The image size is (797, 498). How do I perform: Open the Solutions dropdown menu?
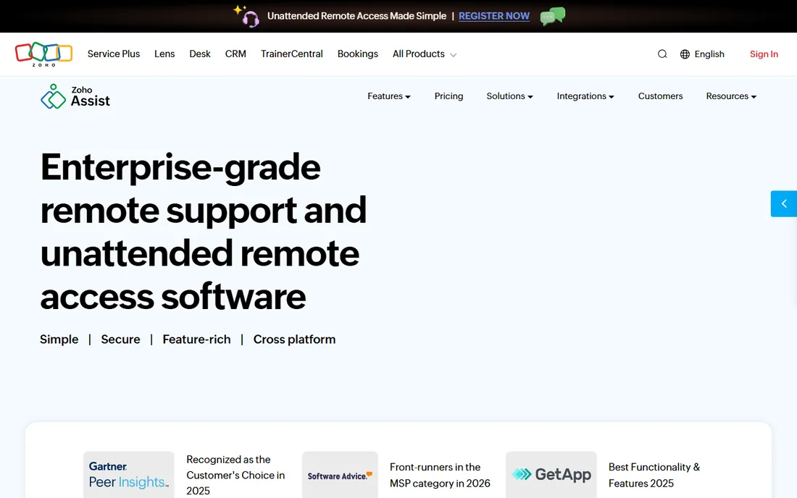click(509, 96)
